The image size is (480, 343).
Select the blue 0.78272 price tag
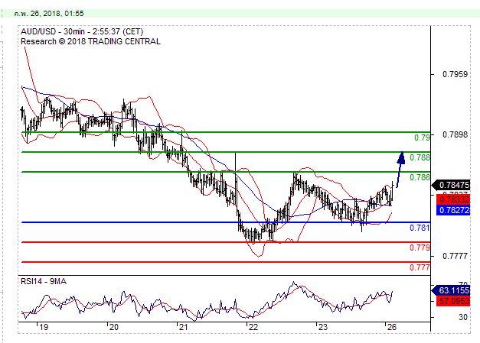coord(453,210)
